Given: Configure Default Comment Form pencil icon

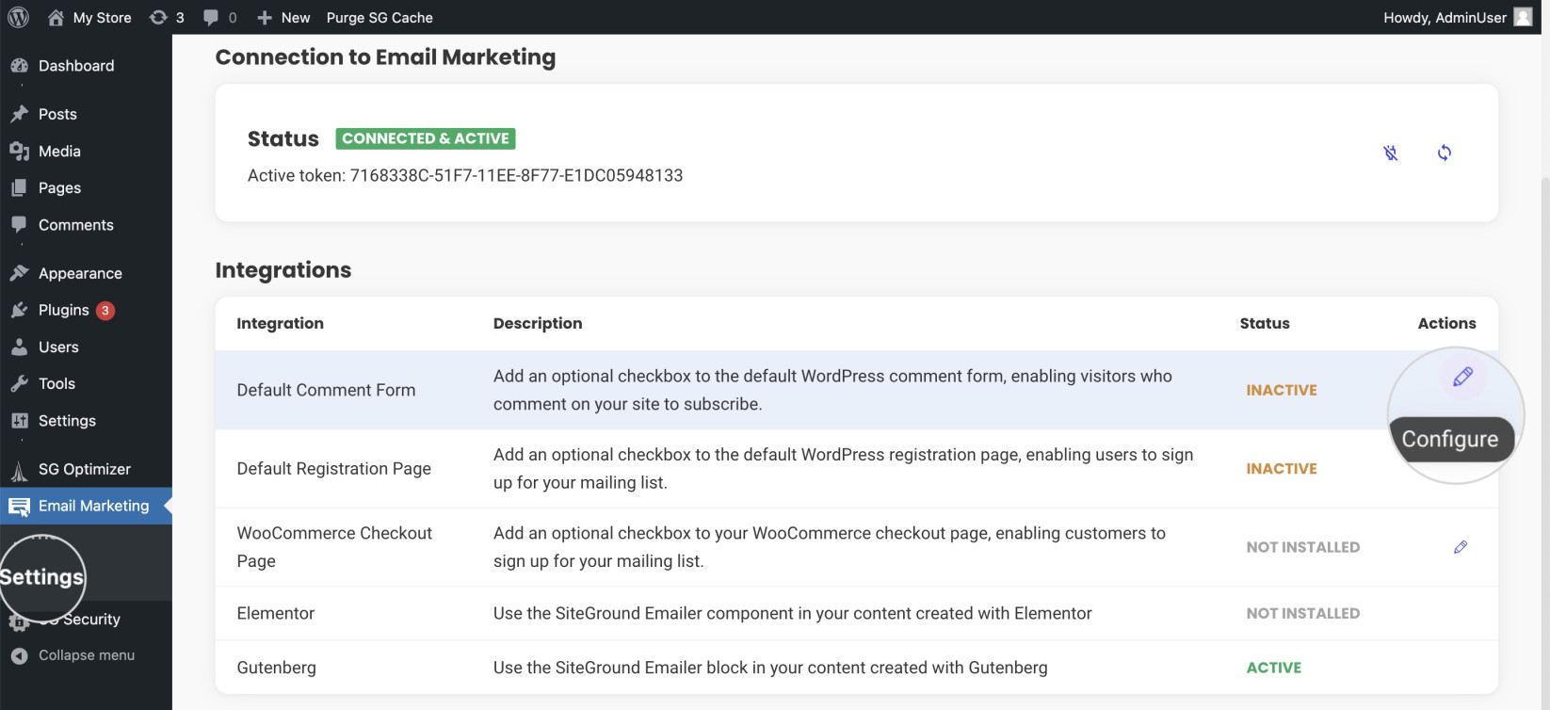Looking at the screenshot, I should tap(1462, 378).
